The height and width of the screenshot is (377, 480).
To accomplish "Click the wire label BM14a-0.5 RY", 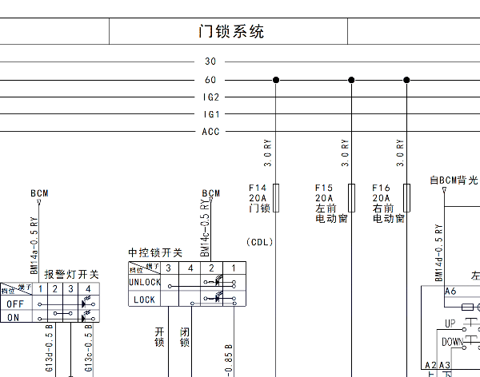I will (x=34, y=245).
